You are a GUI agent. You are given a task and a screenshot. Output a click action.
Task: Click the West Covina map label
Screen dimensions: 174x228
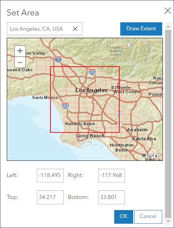click(x=127, y=92)
